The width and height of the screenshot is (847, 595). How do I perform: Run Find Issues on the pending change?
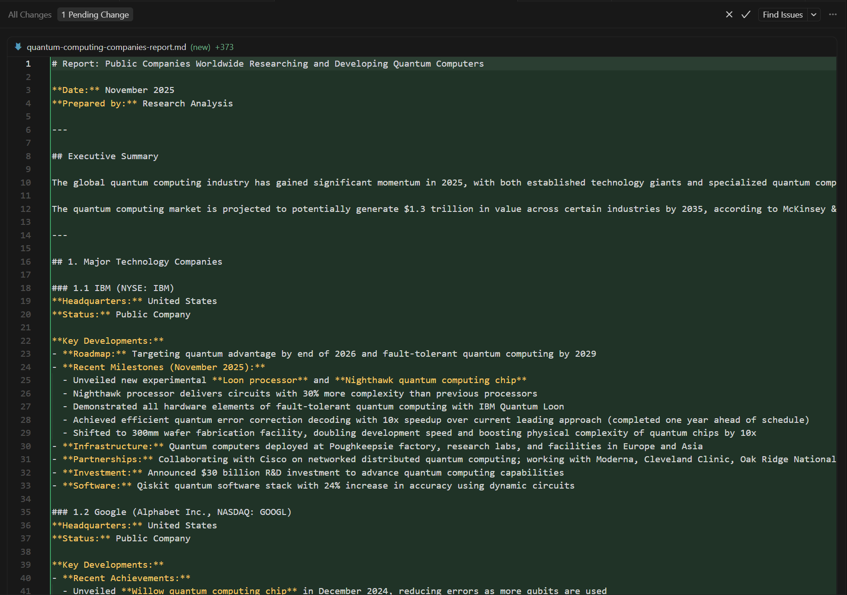tap(782, 14)
